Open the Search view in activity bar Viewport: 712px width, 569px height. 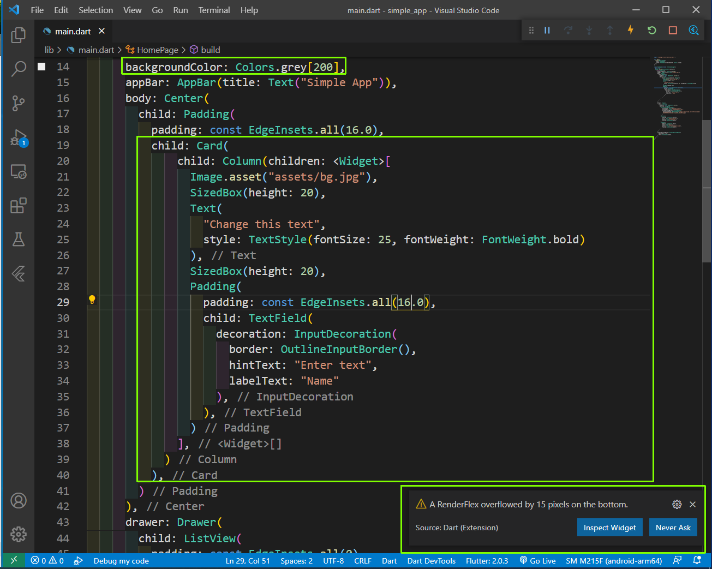point(19,69)
